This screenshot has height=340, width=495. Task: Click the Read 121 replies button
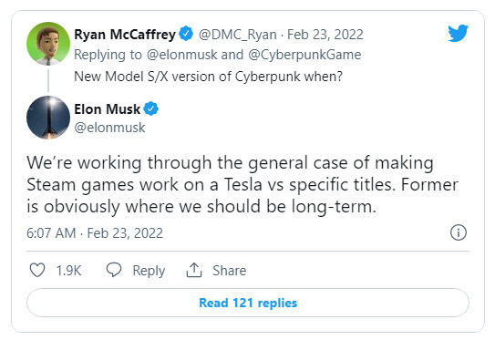click(248, 303)
